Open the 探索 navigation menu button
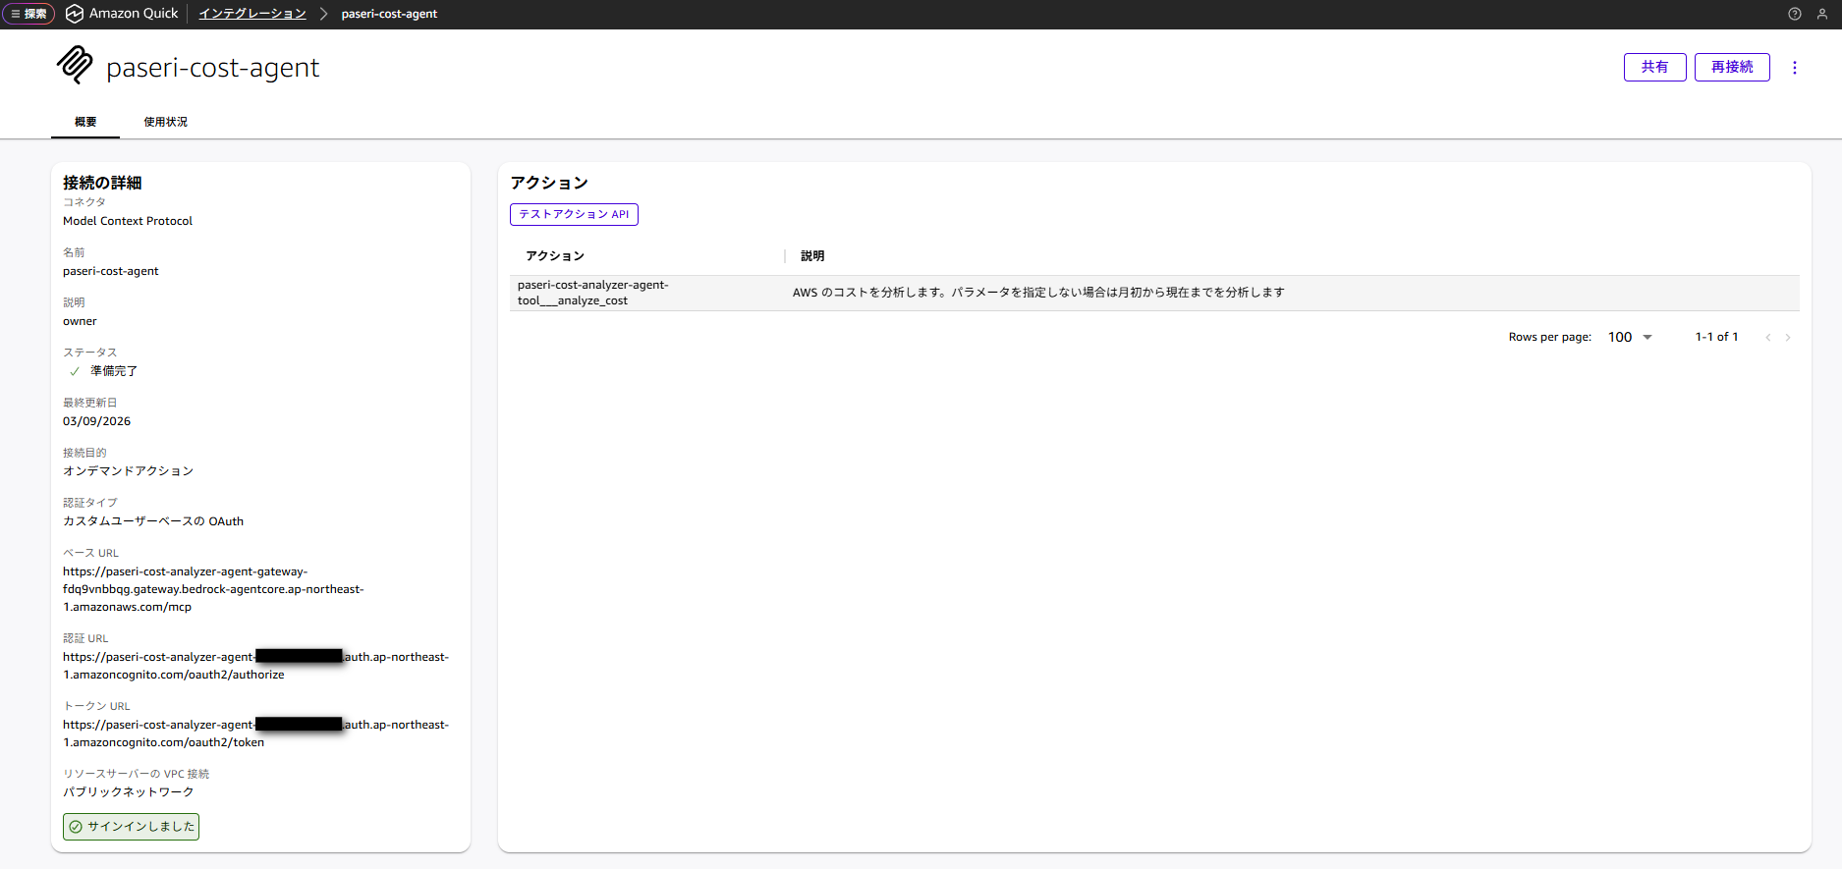Image resolution: width=1842 pixels, height=869 pixels. click(28, 14)
